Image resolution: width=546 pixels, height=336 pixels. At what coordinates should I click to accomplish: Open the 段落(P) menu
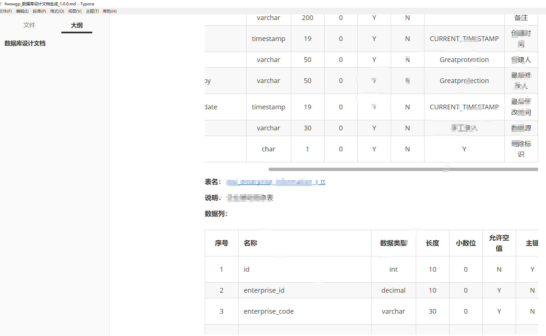(x=39, y=11)
